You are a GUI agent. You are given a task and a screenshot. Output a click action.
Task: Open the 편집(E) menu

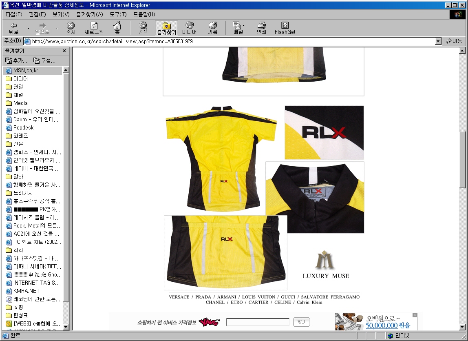(x=38, y=14)
